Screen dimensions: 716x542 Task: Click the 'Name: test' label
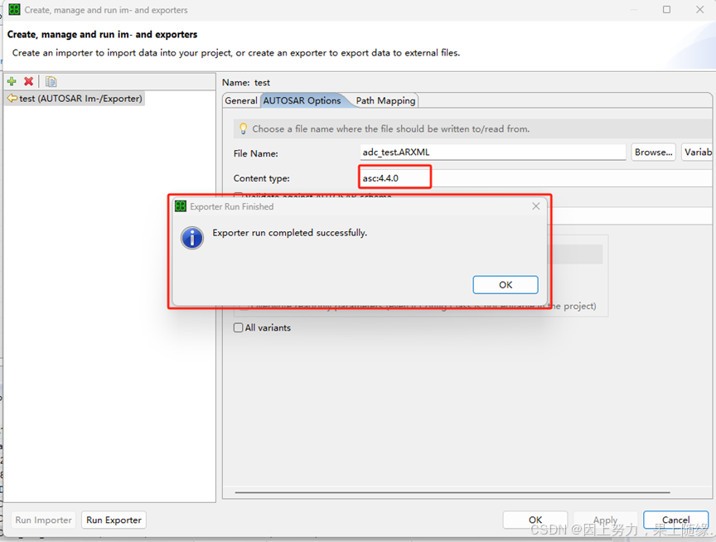coord(246,83)
